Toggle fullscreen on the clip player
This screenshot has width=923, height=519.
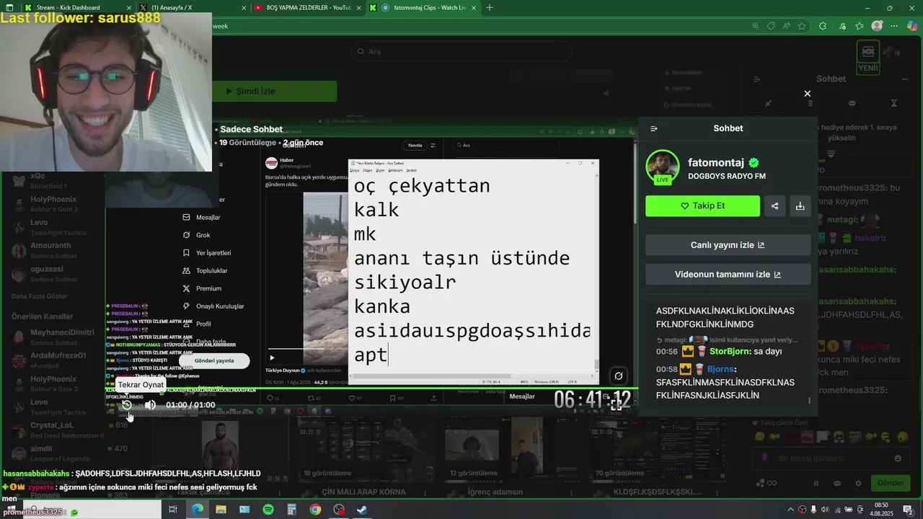click(x=617, y=405)
